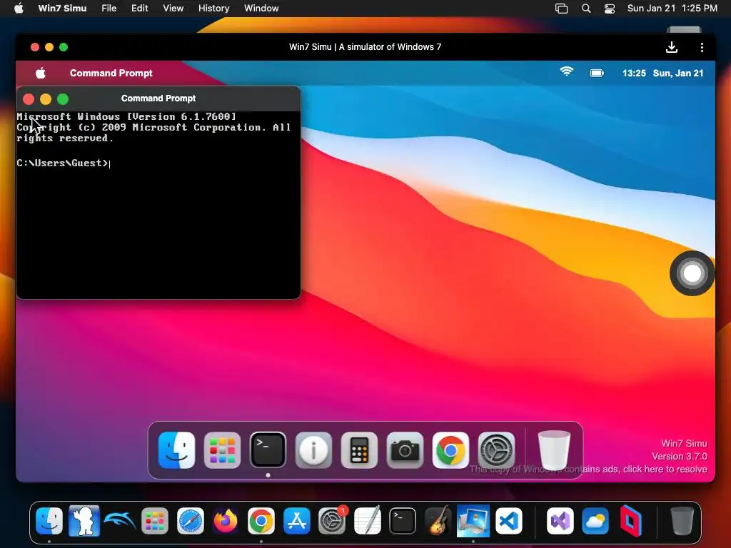This screenshot has height=548, width=731.
Task: Close the Command Prompt window
Action: [x=29, y=98]
